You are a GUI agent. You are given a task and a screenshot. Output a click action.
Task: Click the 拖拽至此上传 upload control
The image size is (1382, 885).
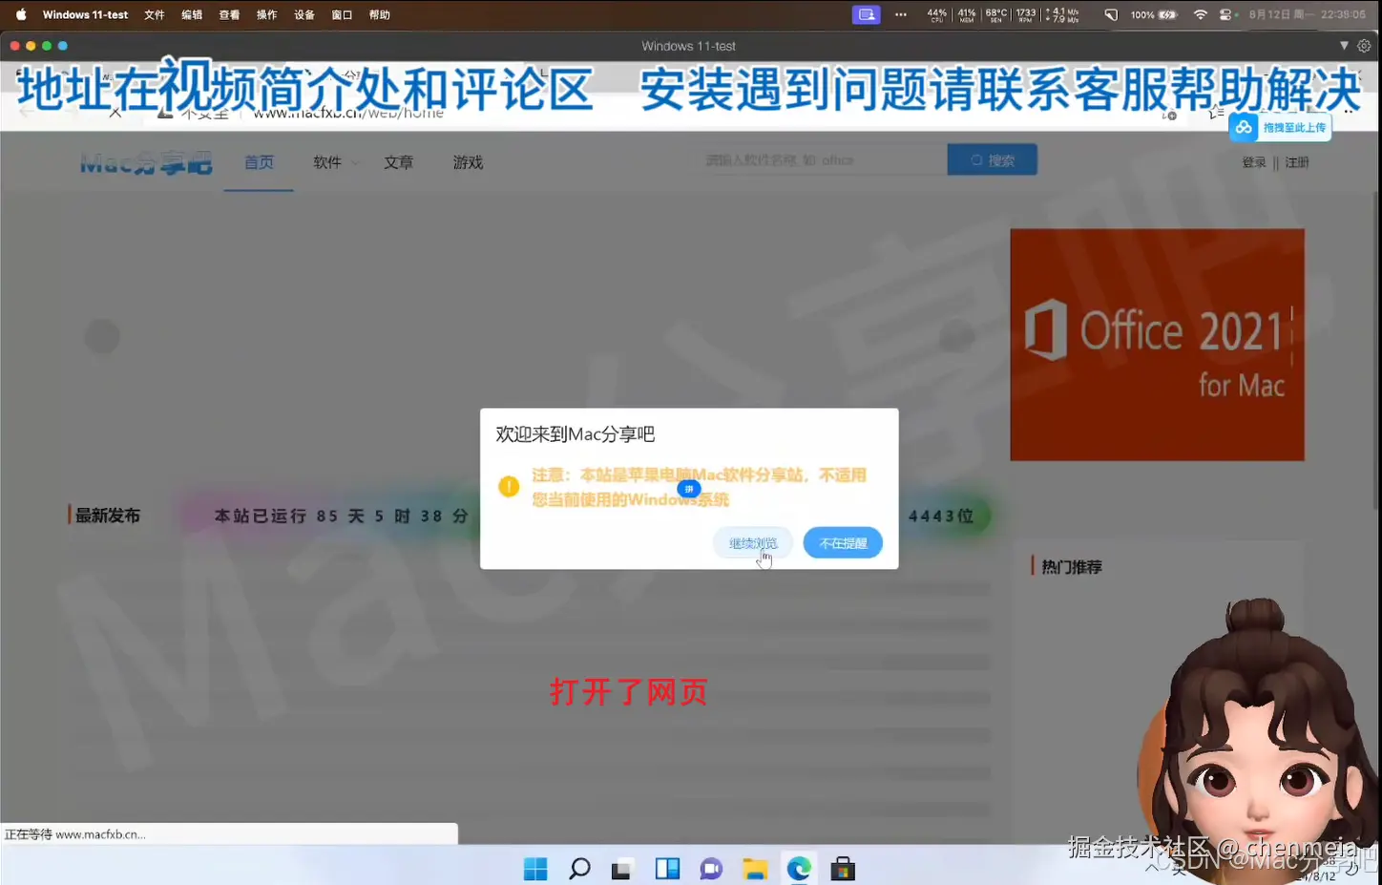click(1281, 126)
